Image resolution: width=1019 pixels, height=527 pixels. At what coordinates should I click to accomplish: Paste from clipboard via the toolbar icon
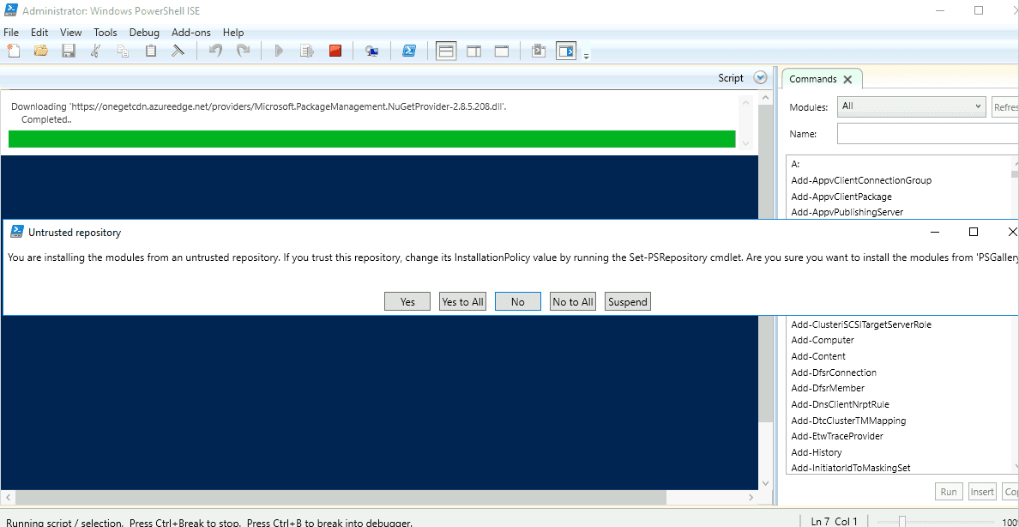[151, 51]
